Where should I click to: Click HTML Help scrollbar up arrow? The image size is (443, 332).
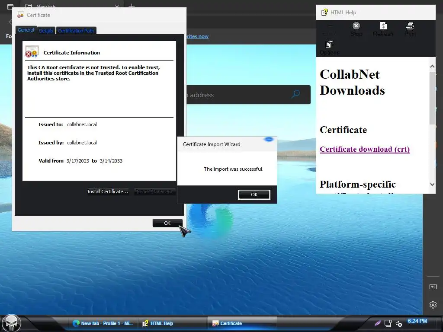pyautogui.click(x=432, y=67)
